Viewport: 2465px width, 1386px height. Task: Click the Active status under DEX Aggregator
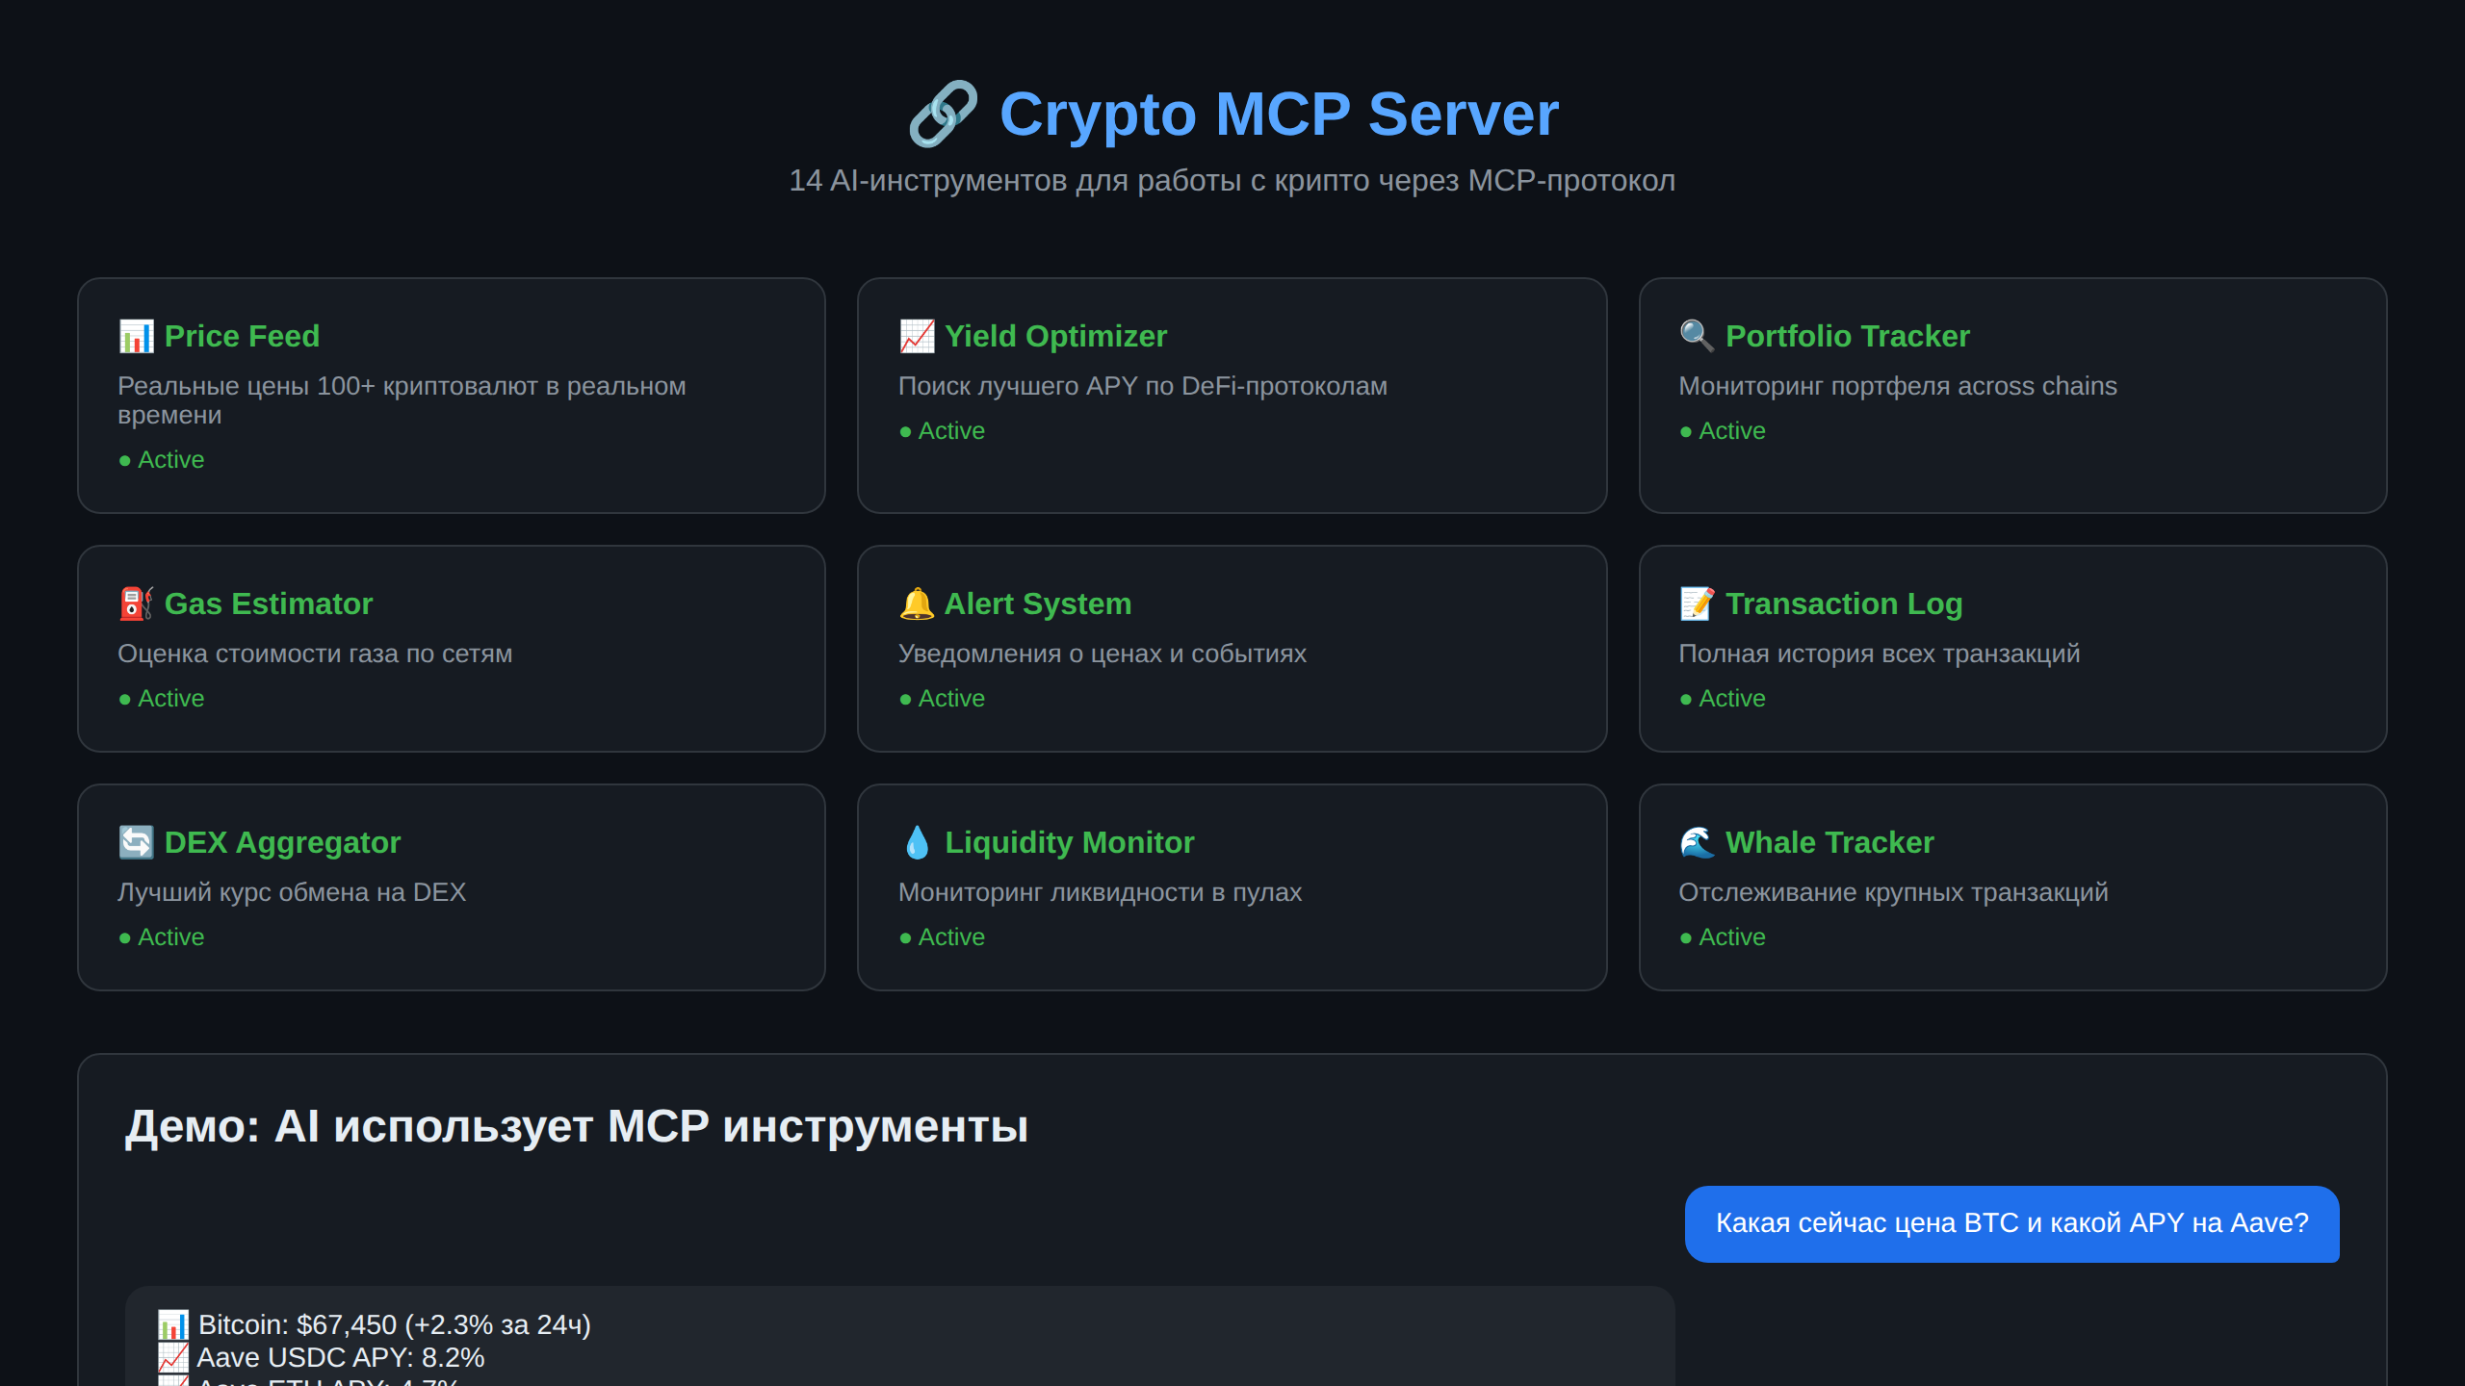161,937
